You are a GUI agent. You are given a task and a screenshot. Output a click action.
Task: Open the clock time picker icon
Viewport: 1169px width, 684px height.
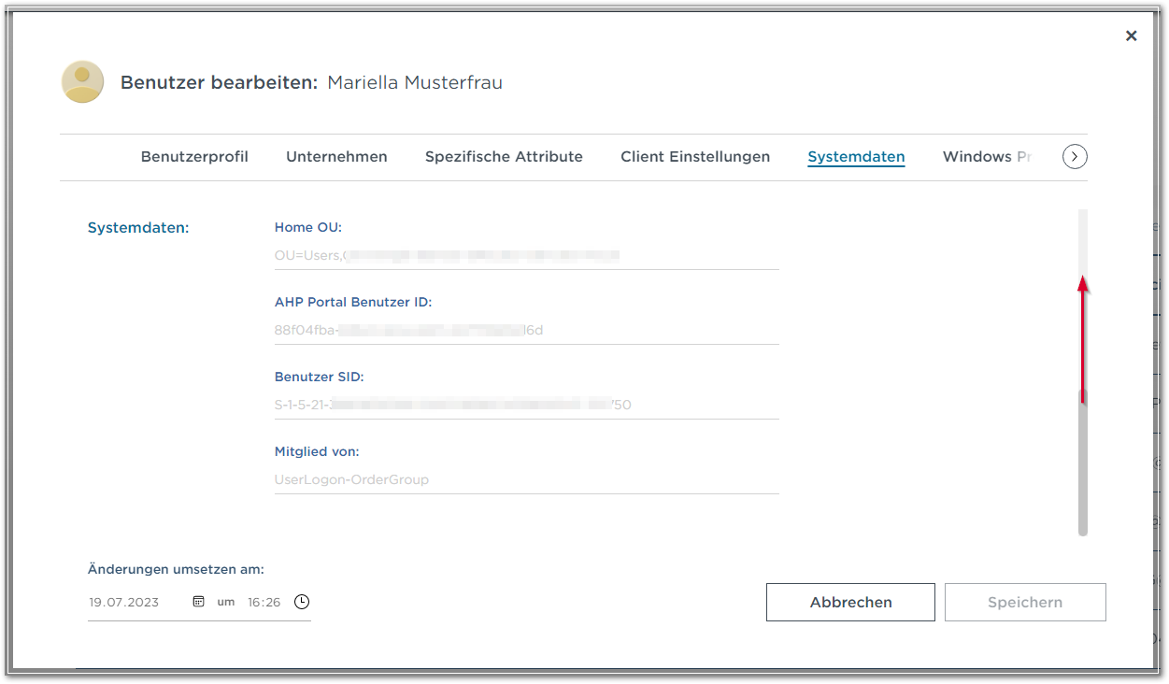coord(302,602)
